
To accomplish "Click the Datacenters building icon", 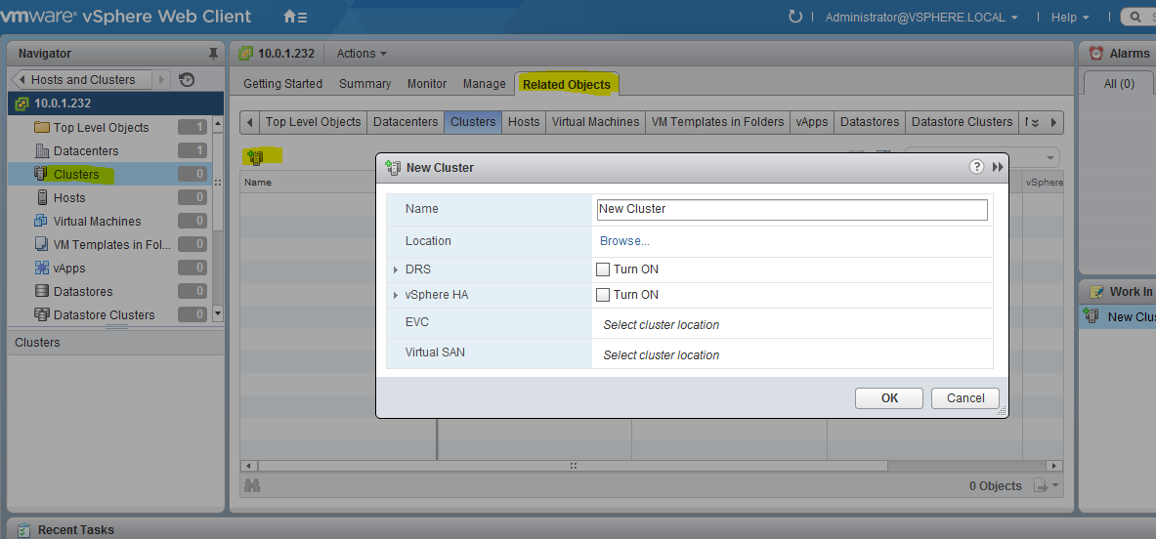I will point(42,151).
